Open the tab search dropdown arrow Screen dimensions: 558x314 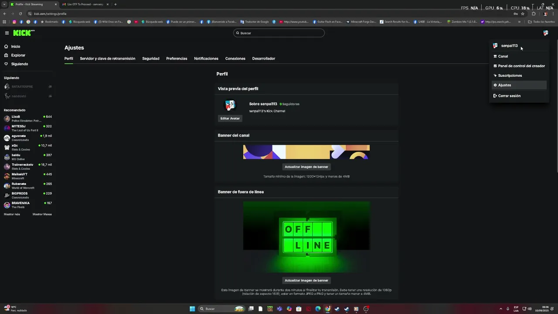[4, 4]
